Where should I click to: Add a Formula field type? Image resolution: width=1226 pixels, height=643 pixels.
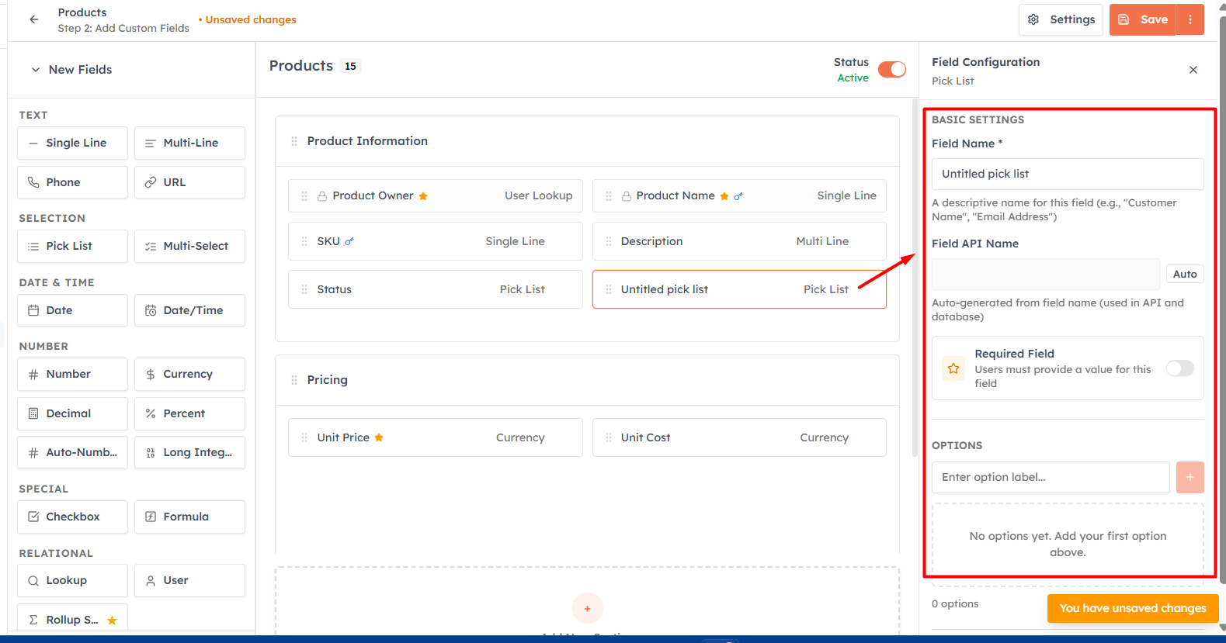[x=189, y=517]
